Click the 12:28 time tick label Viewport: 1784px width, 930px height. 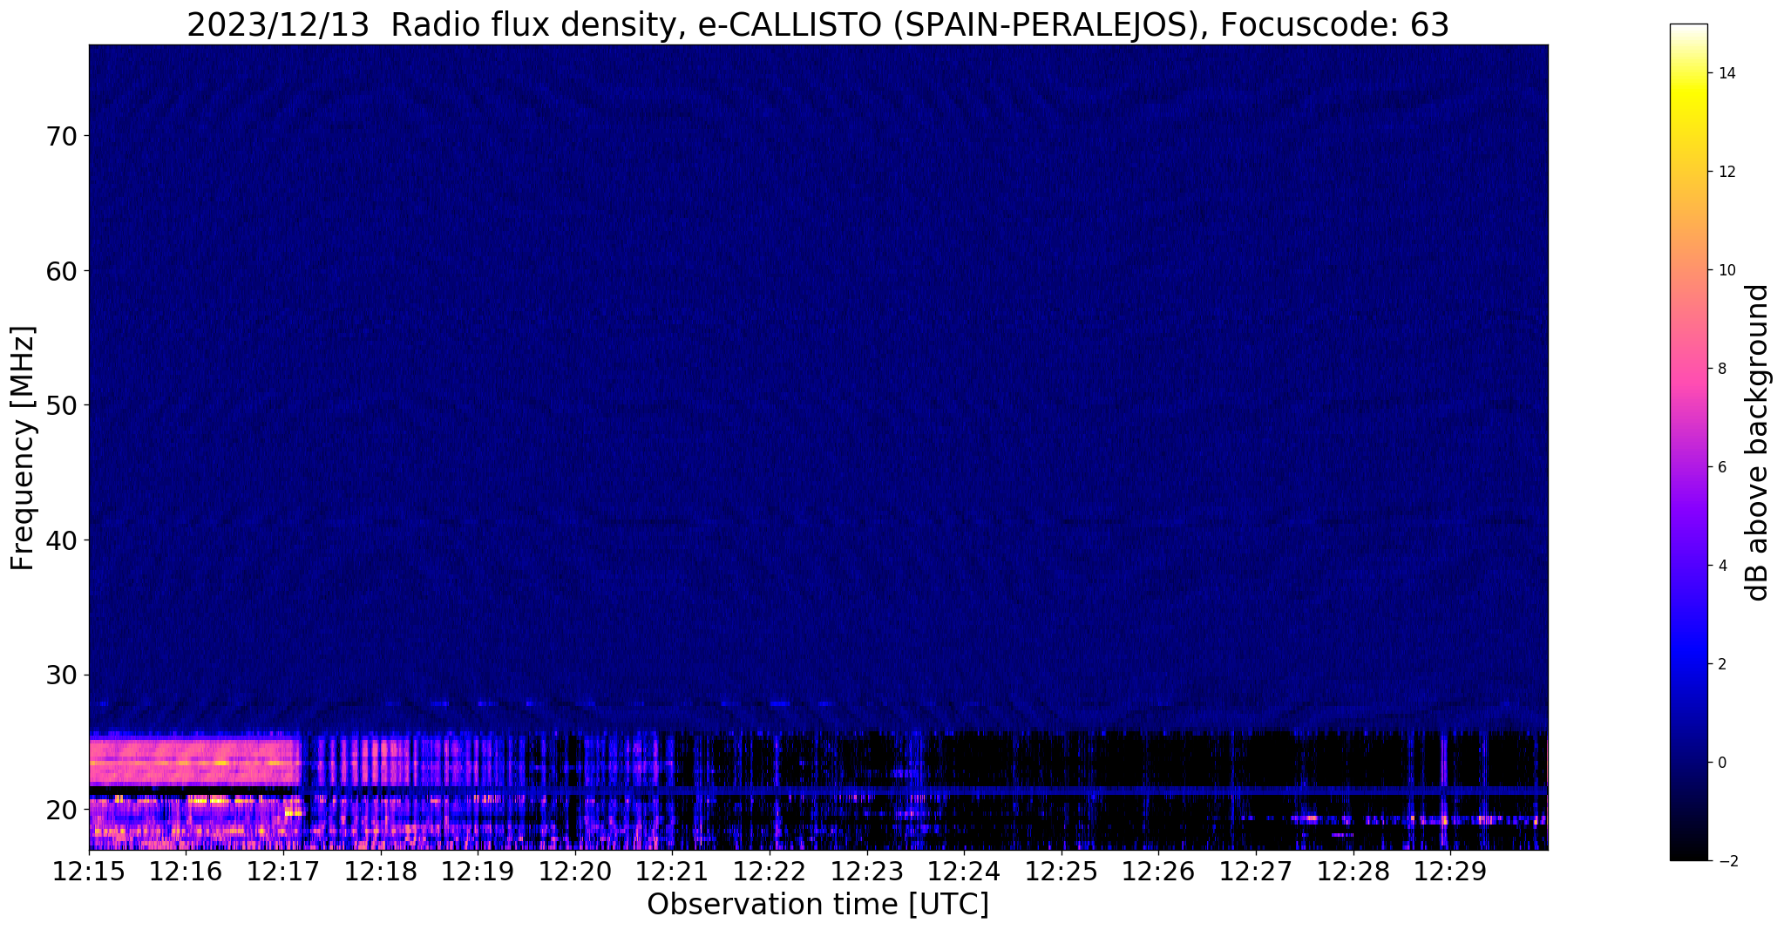tap(1352, 871)
